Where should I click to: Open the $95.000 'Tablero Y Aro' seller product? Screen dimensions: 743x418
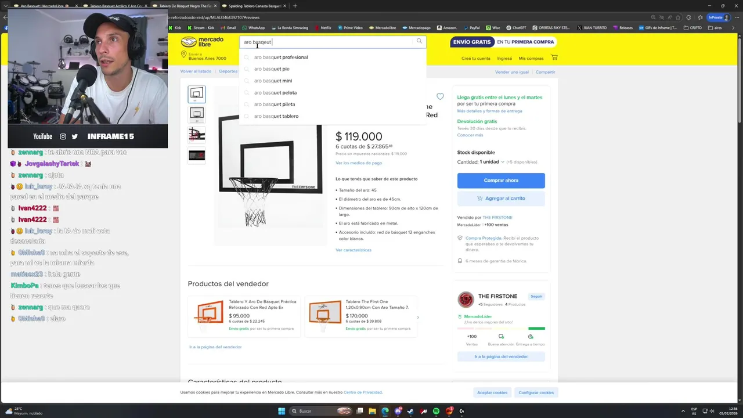tap(244, 316)
